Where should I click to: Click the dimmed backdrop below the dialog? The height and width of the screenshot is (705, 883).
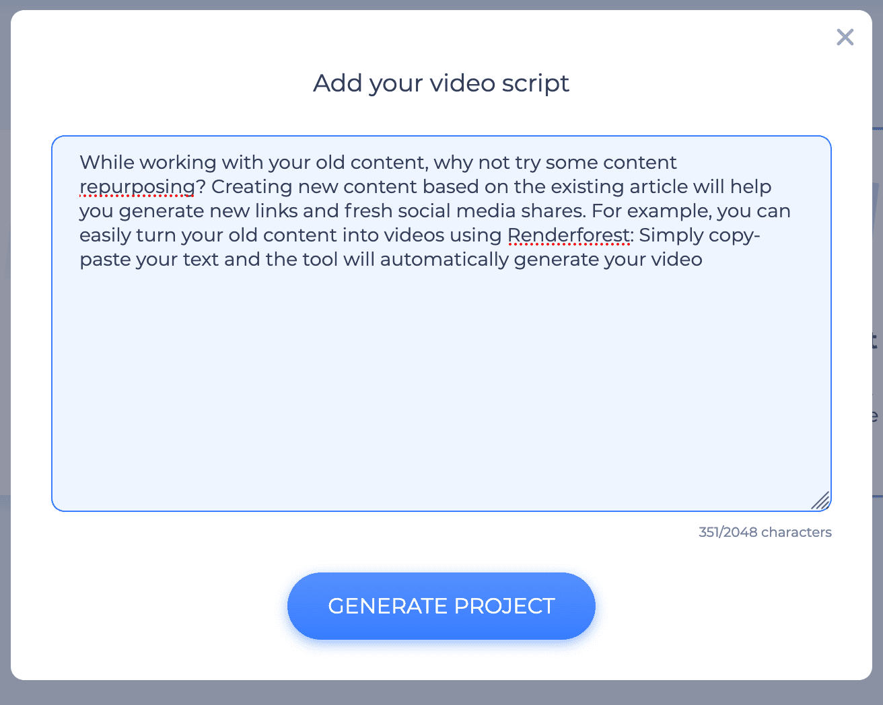tap(441, 694)
